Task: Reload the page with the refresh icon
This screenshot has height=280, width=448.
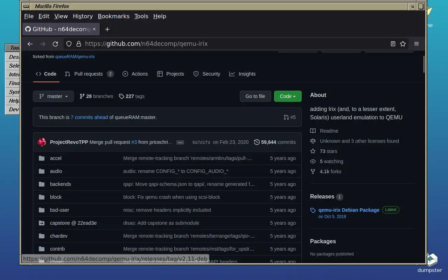Action: 55,44
